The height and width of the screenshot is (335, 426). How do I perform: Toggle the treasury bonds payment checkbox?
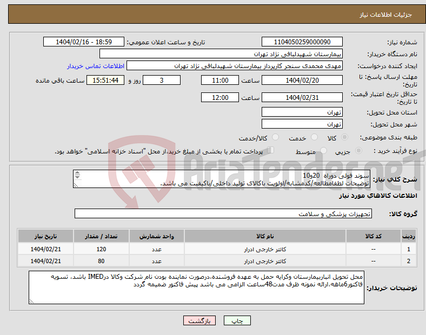tap(271, 150)
